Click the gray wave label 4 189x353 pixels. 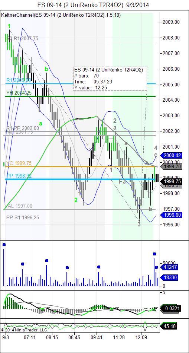coord(156,148)
